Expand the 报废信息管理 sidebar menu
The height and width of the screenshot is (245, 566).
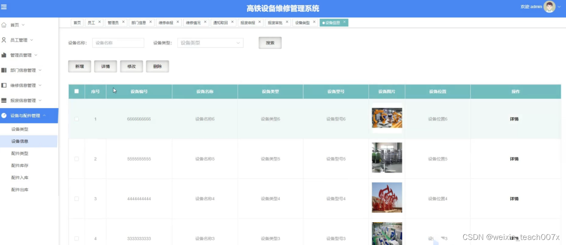pos(40,101)
